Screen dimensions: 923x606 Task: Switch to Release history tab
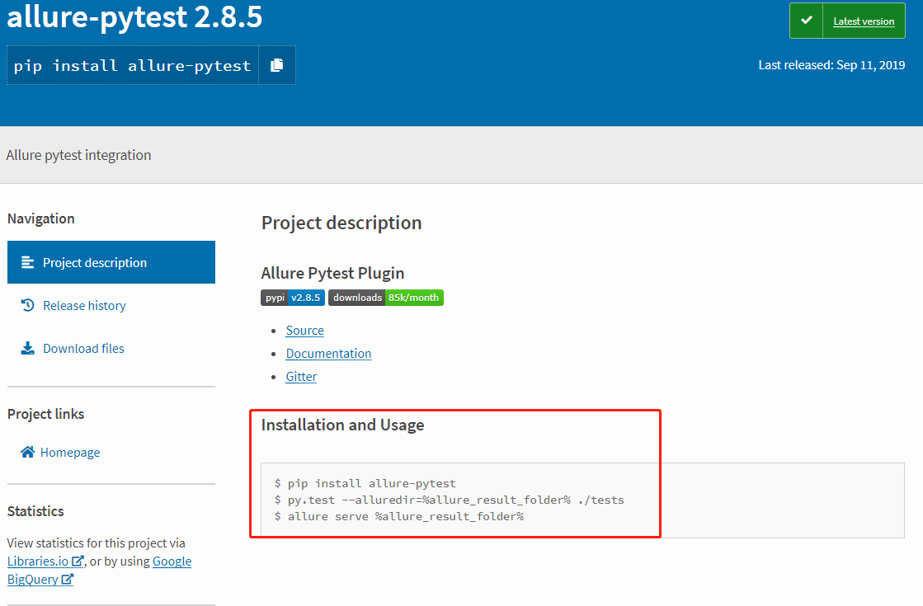pyautogui.click(x=84, y=305)
